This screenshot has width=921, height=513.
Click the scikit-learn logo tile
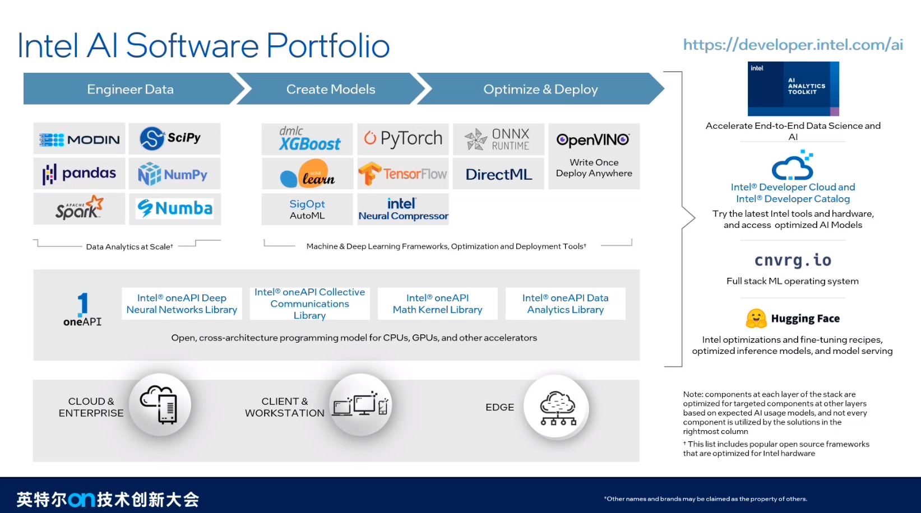[x=307, y=174]
